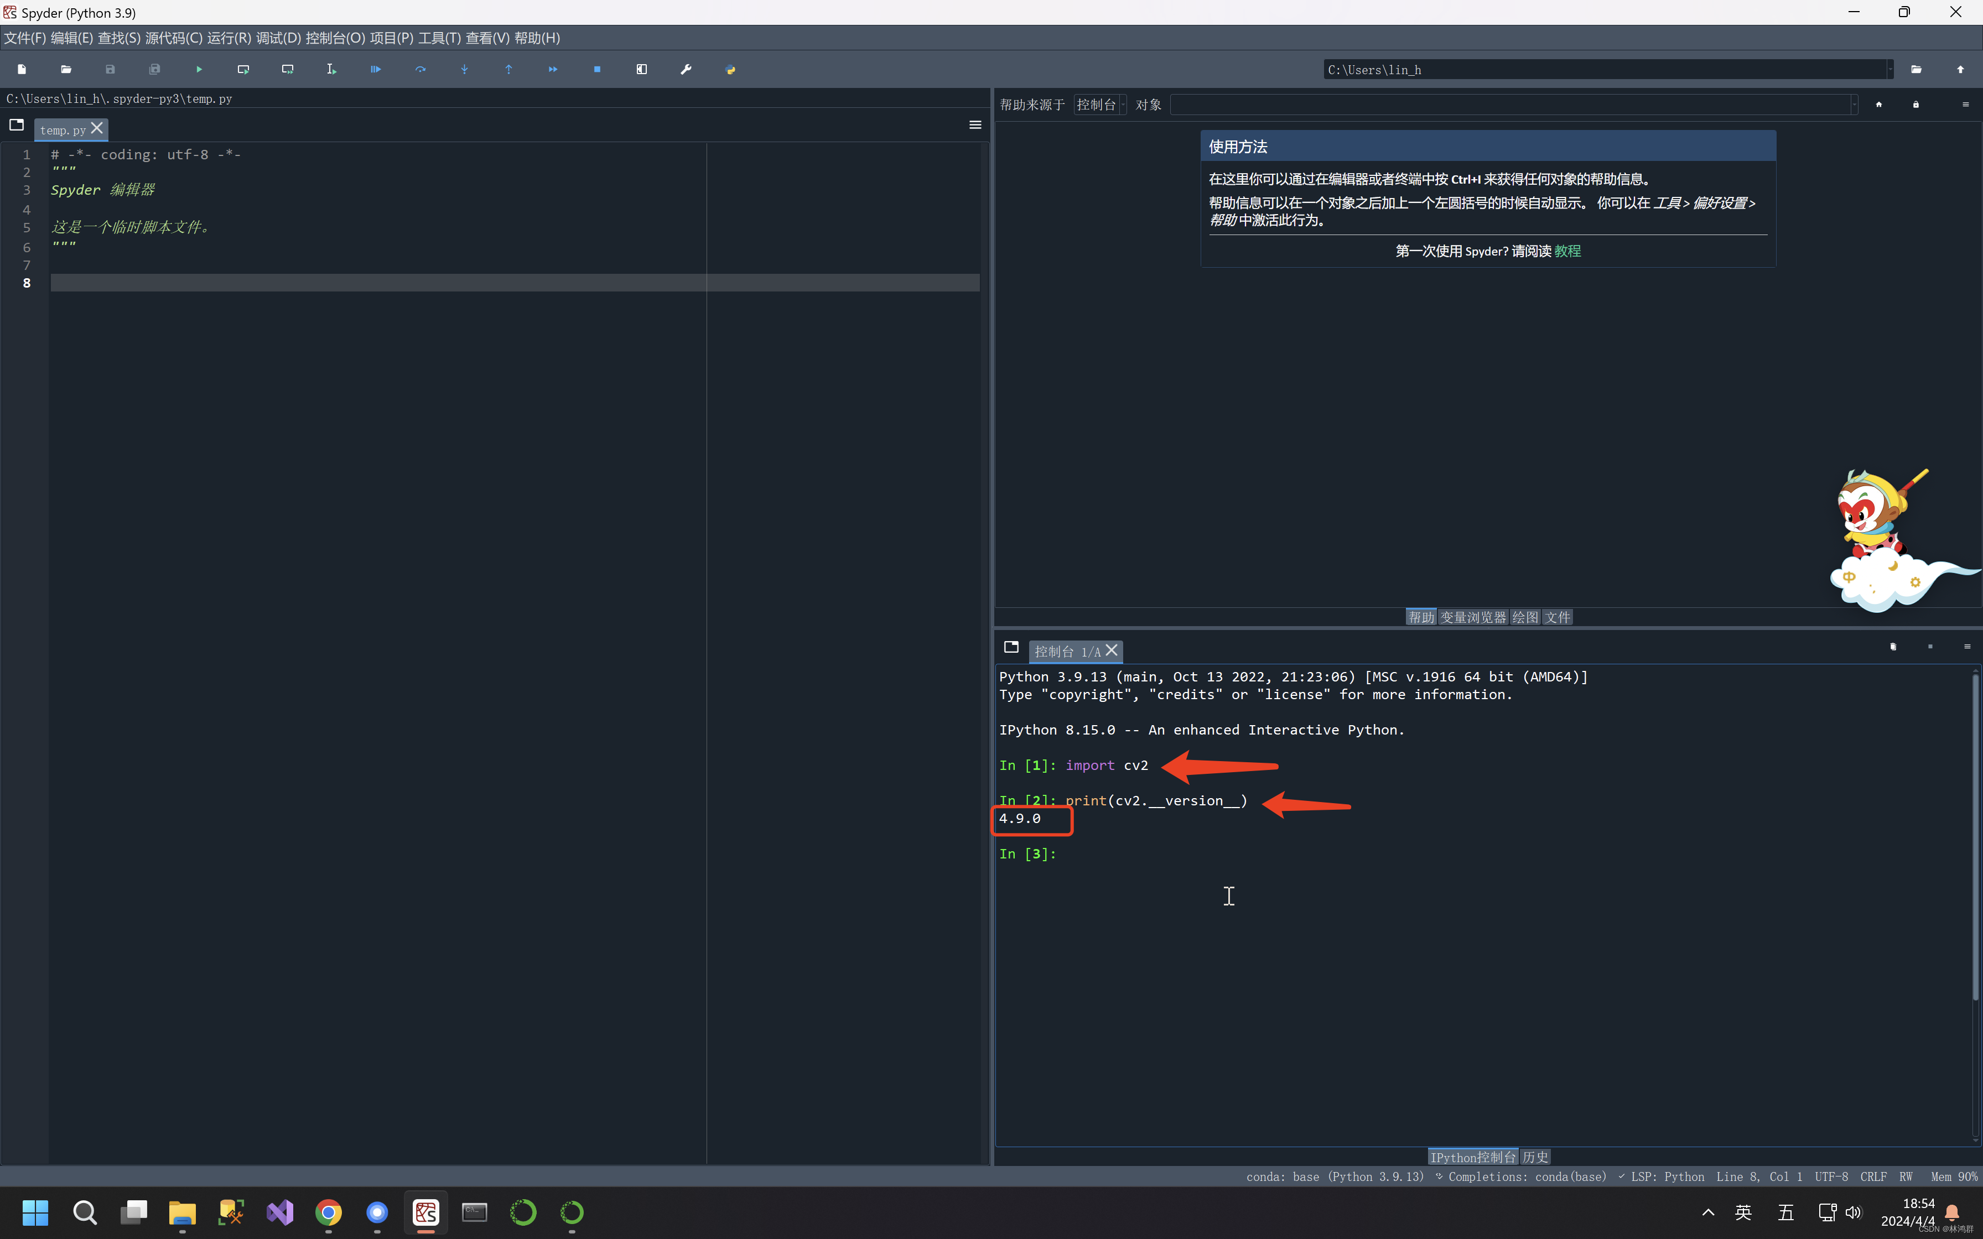Open Windows taskbar search

[85, 1212]
